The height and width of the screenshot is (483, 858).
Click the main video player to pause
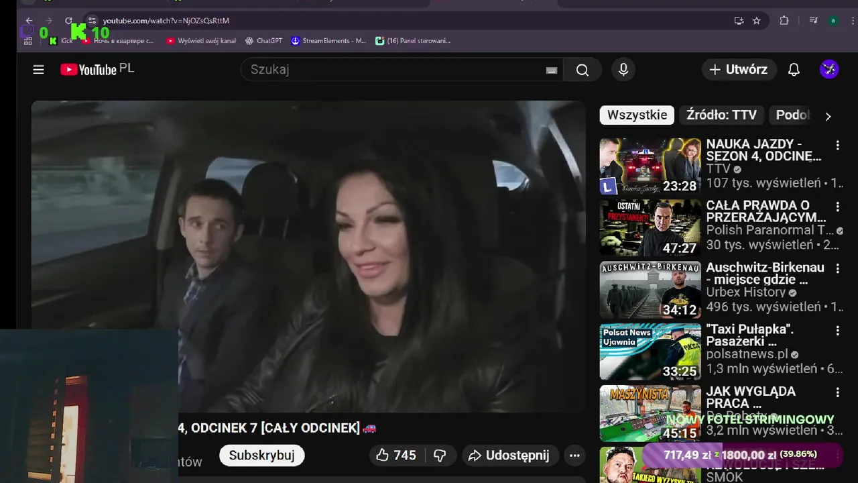[308, 256]
